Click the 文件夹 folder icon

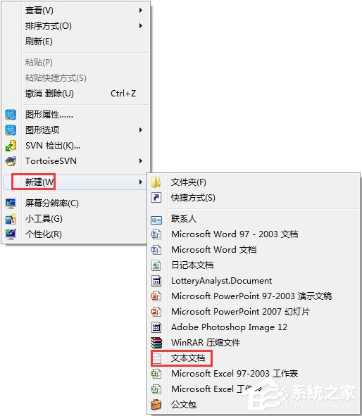pos(156,182)
